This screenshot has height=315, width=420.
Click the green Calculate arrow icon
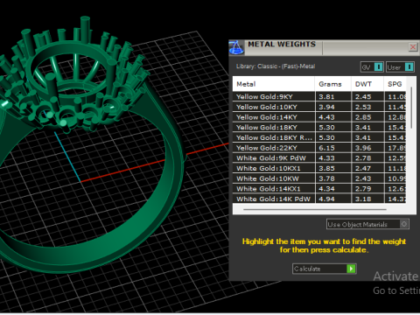click(x=351, y=269)
